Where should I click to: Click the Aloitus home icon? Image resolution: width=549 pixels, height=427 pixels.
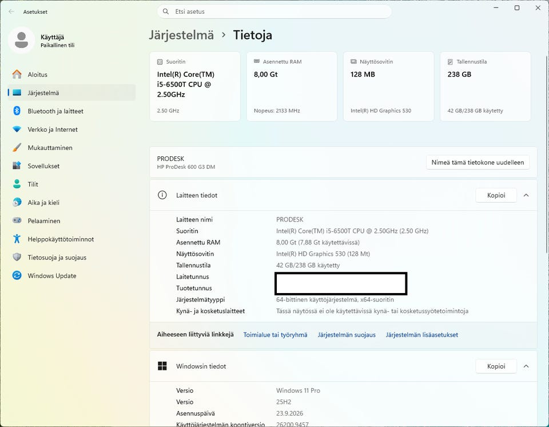pyautogui.click(x=17, y=74)
